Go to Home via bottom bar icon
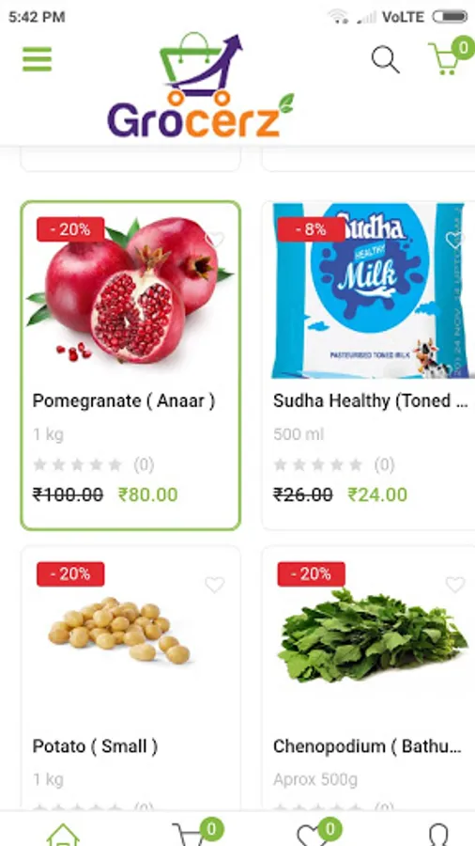 pyautogui.click(x=63, y=834)
